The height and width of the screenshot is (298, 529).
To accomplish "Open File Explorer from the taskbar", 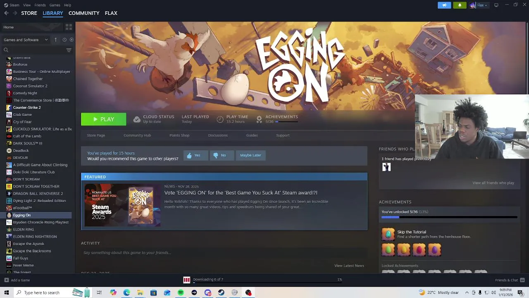I will coord(140,293).
